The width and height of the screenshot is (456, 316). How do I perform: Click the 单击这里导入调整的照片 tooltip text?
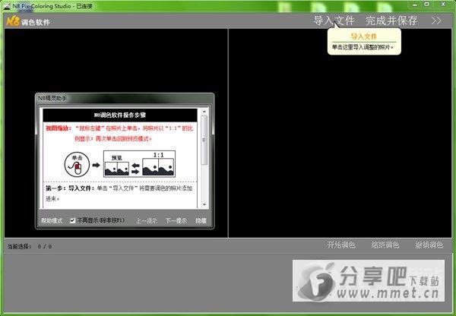(363, 47)
